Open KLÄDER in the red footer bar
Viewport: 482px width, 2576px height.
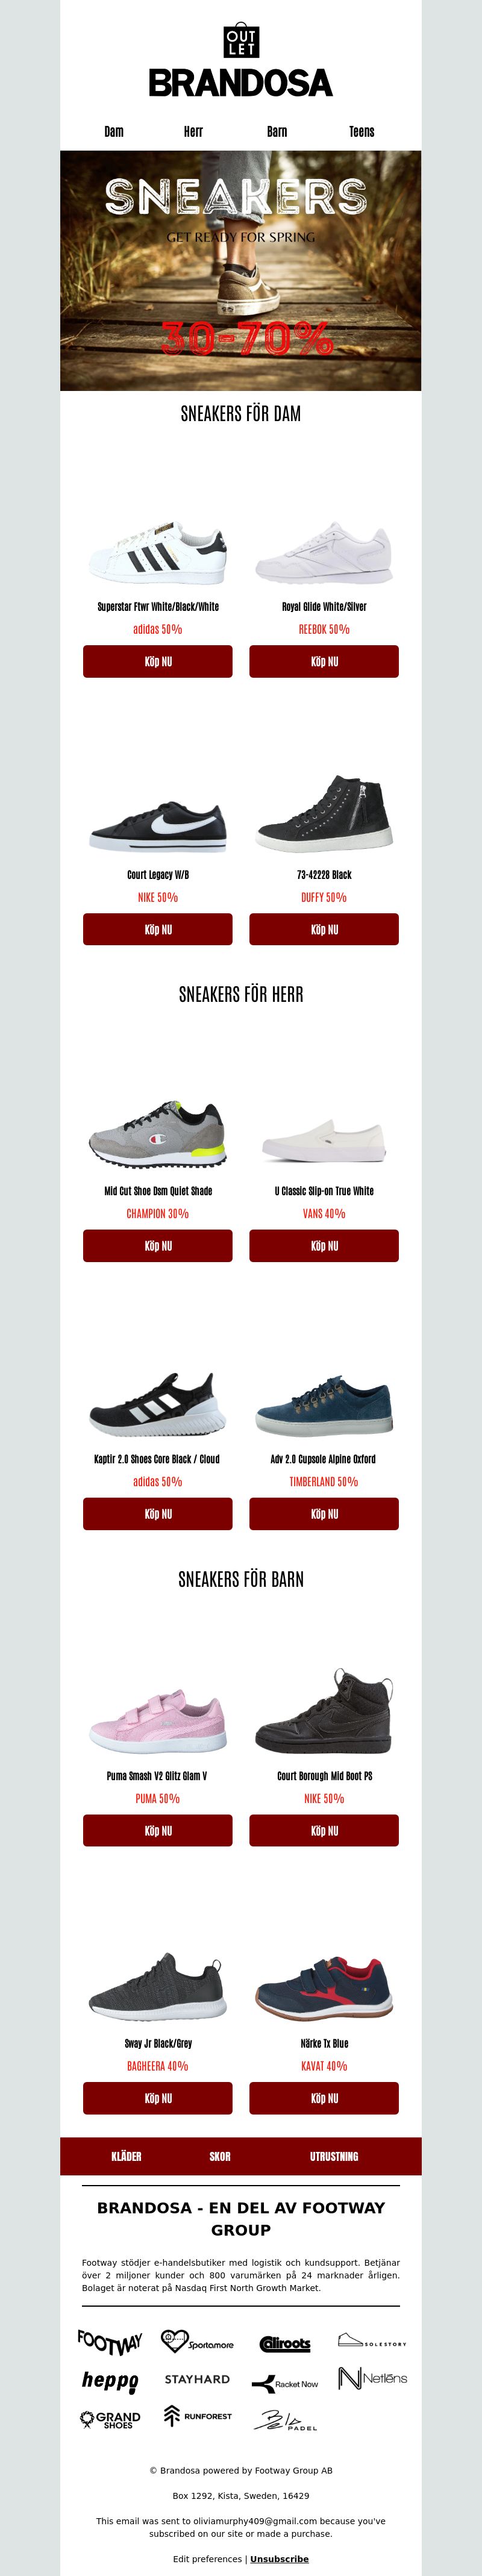[x=126, y=2156]
